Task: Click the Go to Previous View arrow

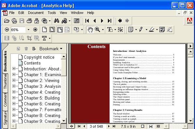Action: [120, 21]
